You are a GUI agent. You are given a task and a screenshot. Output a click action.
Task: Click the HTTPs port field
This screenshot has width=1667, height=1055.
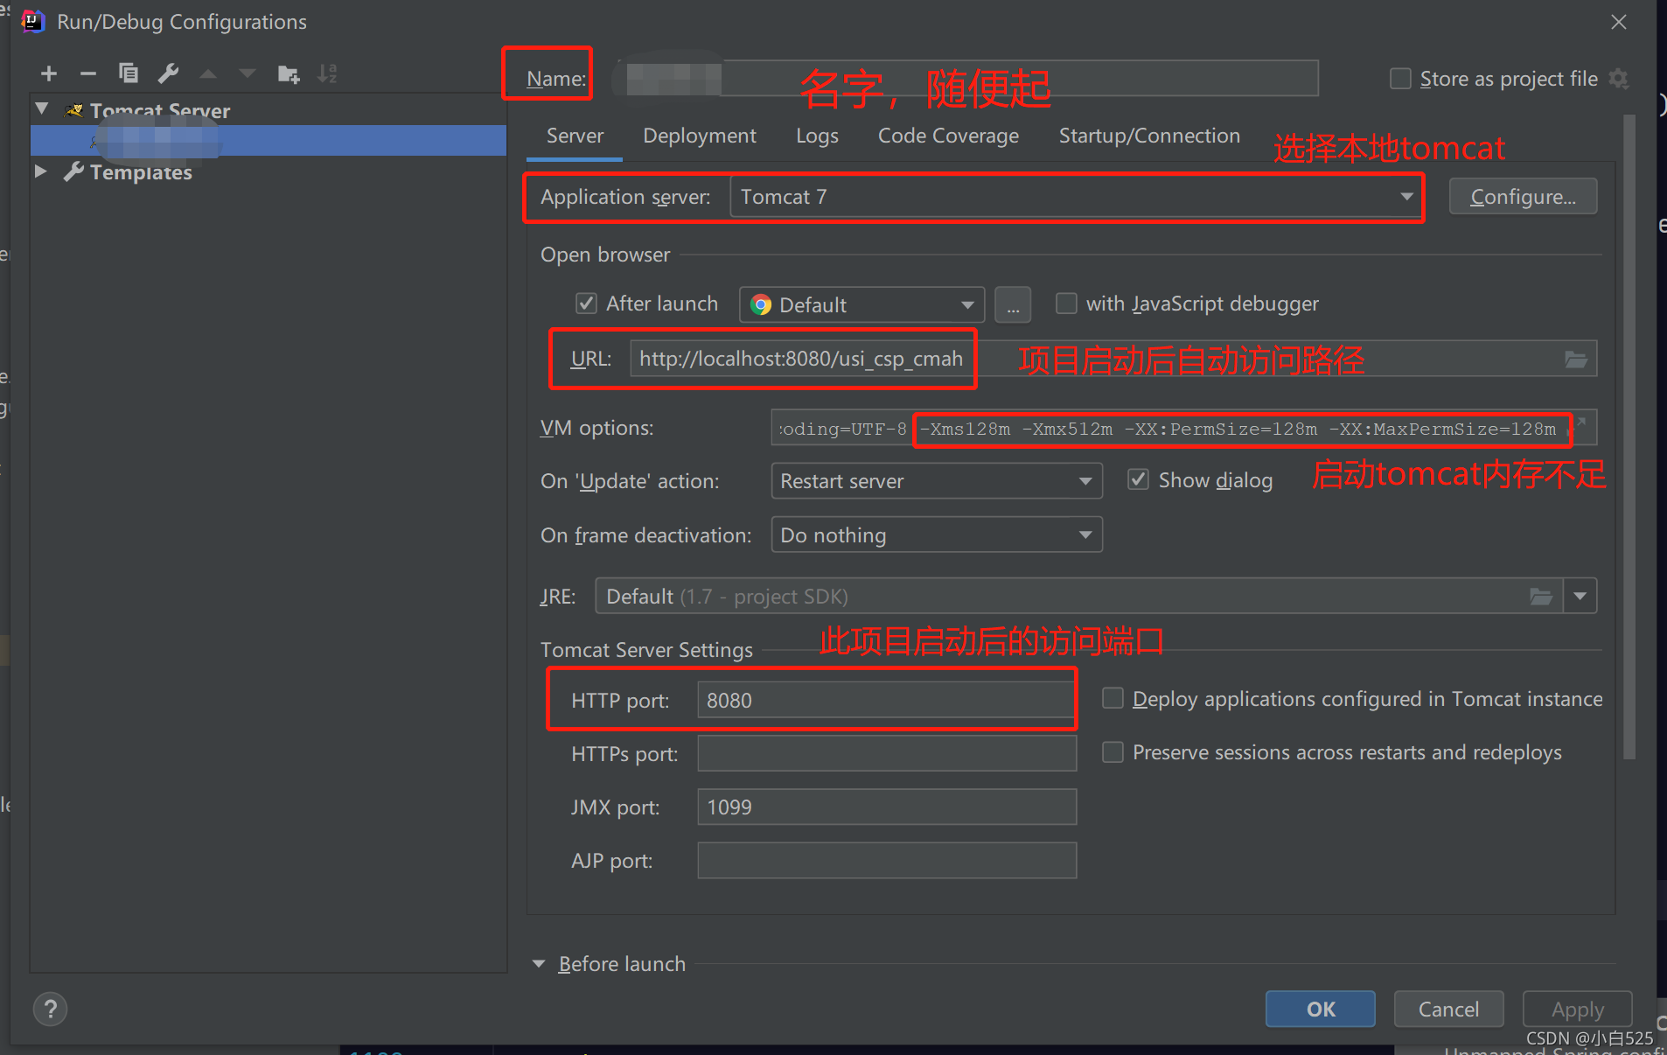[x=887, y=753]
